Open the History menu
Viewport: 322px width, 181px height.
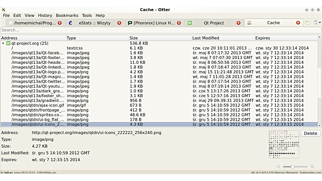45,15
